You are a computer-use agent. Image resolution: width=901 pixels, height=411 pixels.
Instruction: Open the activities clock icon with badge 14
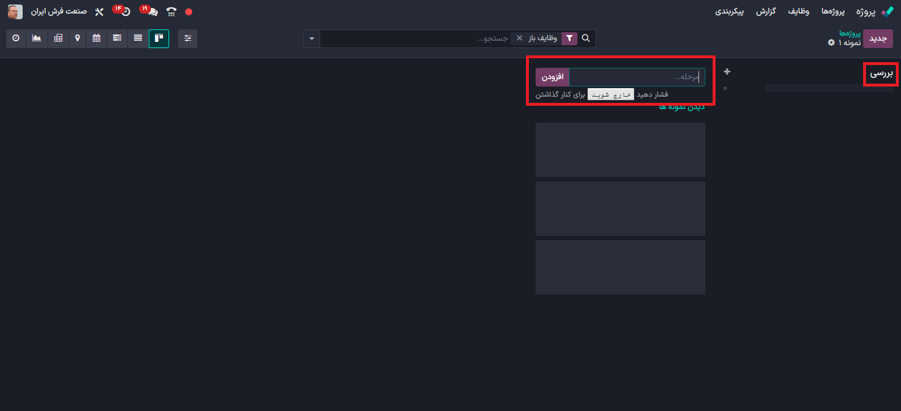123,11
